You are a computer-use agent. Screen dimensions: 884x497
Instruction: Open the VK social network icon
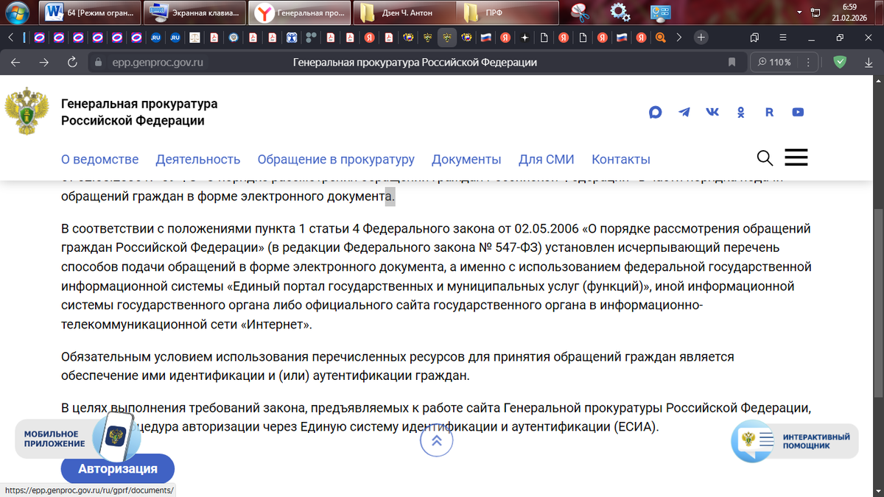[712, 113]
